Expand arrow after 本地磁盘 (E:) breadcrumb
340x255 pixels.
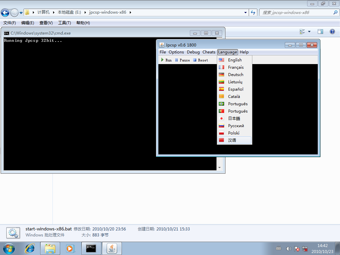[x=85, y=12]
